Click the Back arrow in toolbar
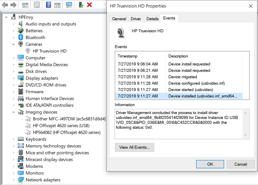258x185 pixels. (5, 5)
